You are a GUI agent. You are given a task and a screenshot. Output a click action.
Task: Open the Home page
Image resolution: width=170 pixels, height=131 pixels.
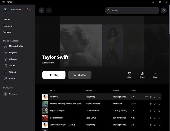[7, 20]
